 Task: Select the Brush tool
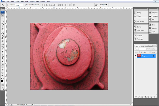(2, 36)
